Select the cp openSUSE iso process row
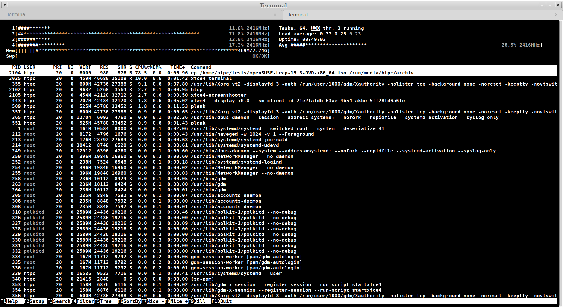 tap(279, 73)
